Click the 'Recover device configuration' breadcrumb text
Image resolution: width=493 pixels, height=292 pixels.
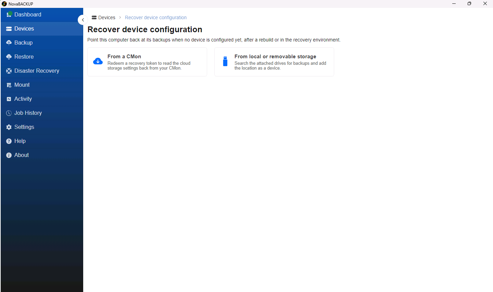pyautogui.click(x=156, y=17)
